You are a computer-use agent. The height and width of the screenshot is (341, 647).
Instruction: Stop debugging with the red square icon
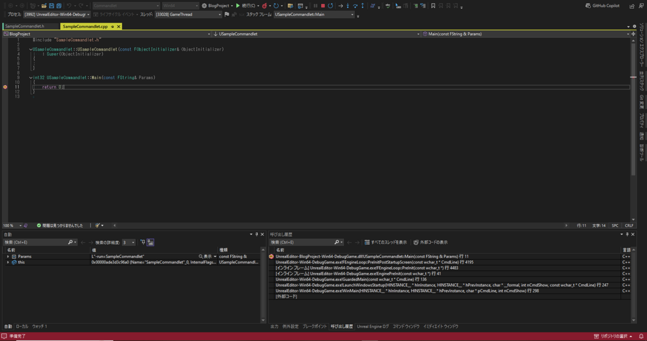coord(322,5)
